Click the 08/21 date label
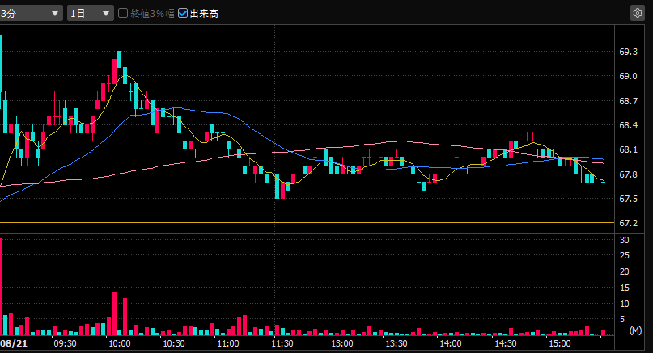The image size is (653, 353). (x=14, y=343)
